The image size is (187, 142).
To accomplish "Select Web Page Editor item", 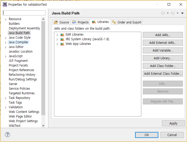I will 20,116.
